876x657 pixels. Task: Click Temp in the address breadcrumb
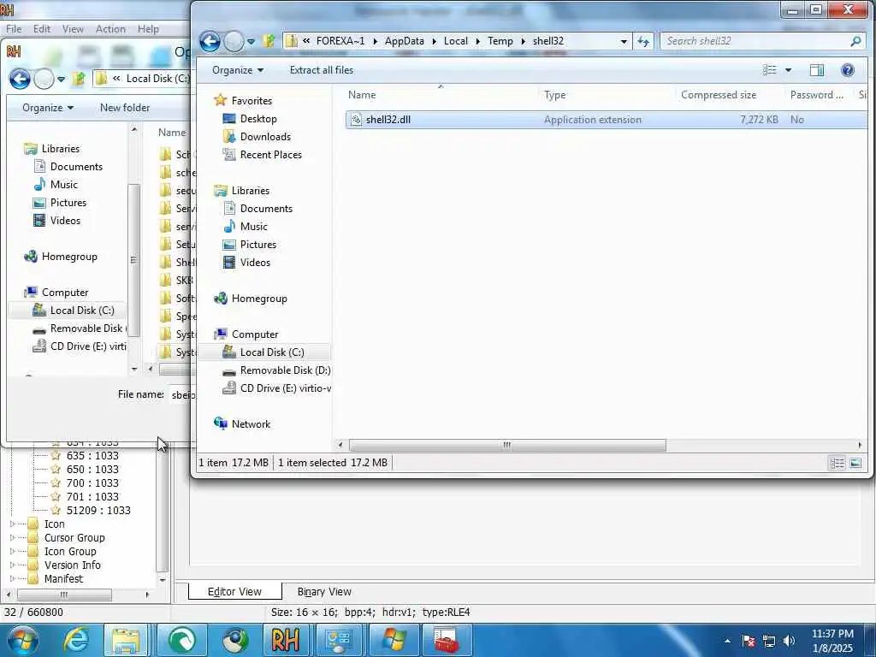[500, 41]
